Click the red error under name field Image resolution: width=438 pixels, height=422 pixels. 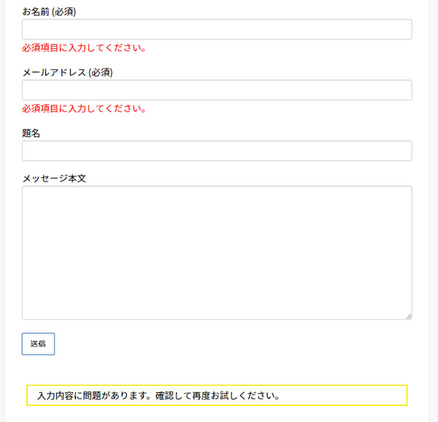click(x=84, y=48)
